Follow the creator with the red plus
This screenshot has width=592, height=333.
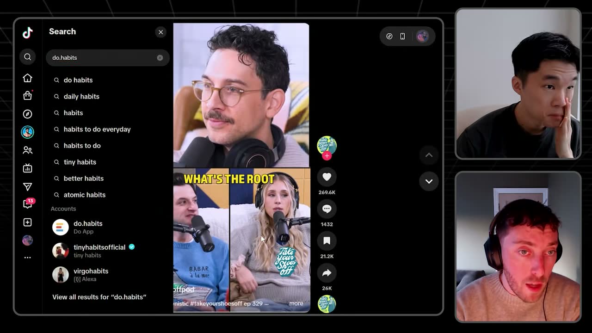327,156
